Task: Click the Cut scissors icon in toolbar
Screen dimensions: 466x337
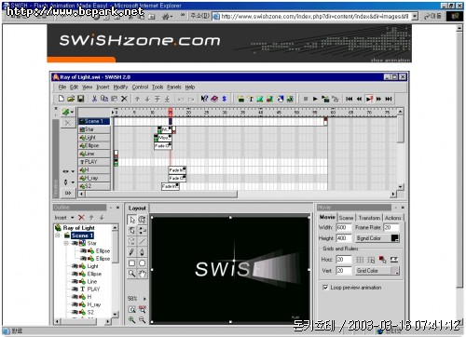Action: coord(94,99)
